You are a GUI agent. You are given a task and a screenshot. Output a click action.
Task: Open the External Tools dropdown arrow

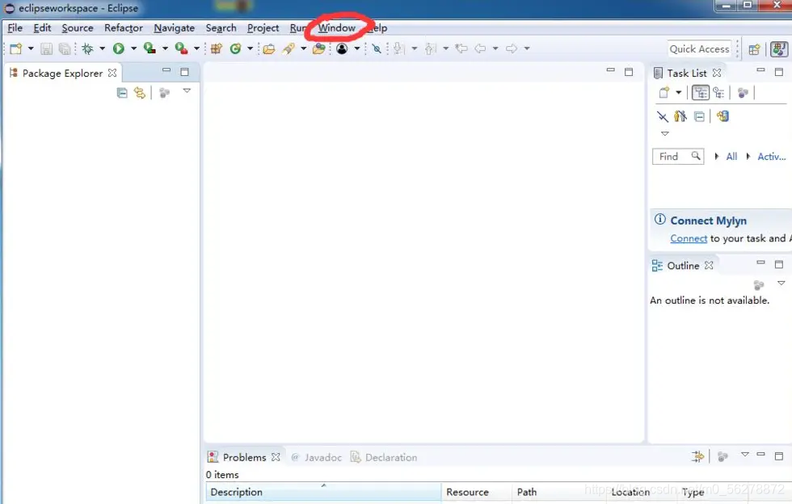(x=196, y=48)
